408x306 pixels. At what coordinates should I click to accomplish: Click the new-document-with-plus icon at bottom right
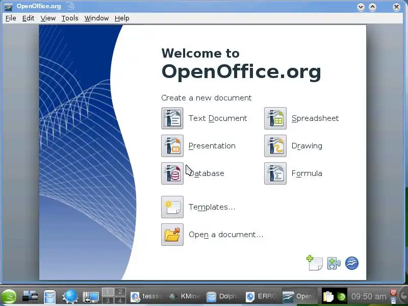[x=314, y=263]
